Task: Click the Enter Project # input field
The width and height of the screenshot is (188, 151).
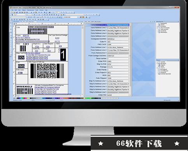Action: tap(118, 73)
